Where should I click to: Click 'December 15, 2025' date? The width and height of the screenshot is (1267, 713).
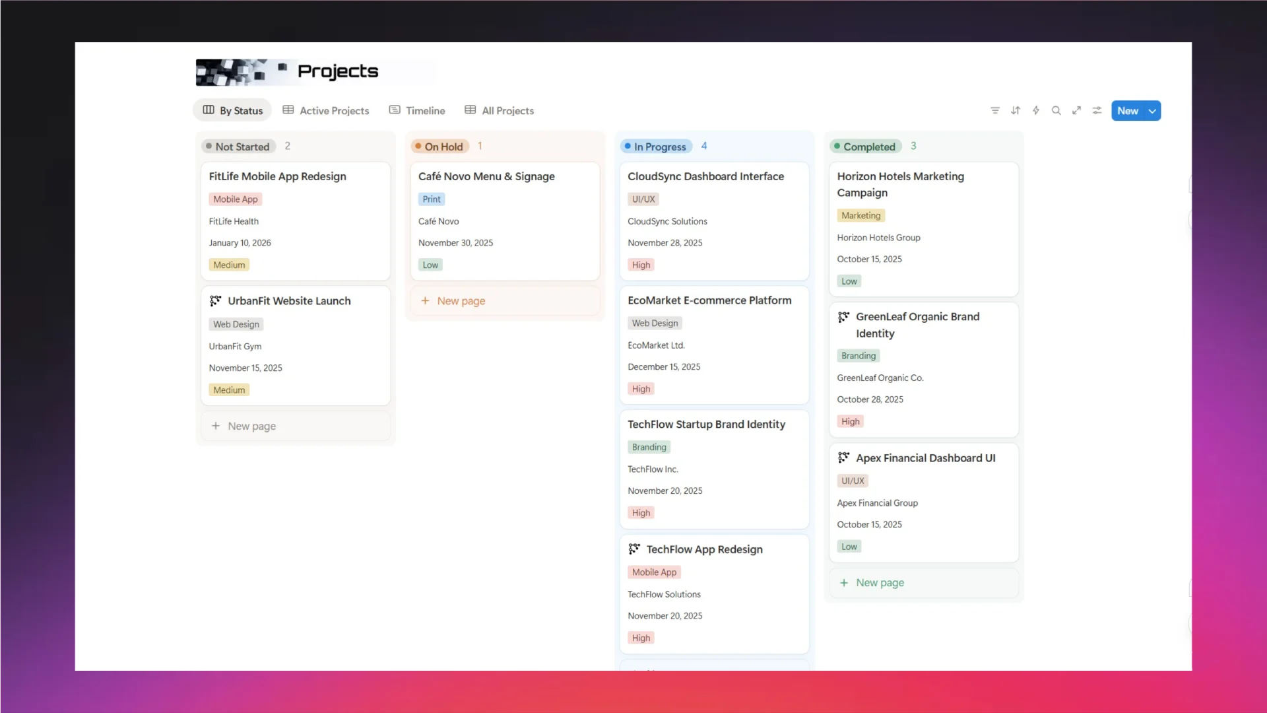click(x=664, y=367)
